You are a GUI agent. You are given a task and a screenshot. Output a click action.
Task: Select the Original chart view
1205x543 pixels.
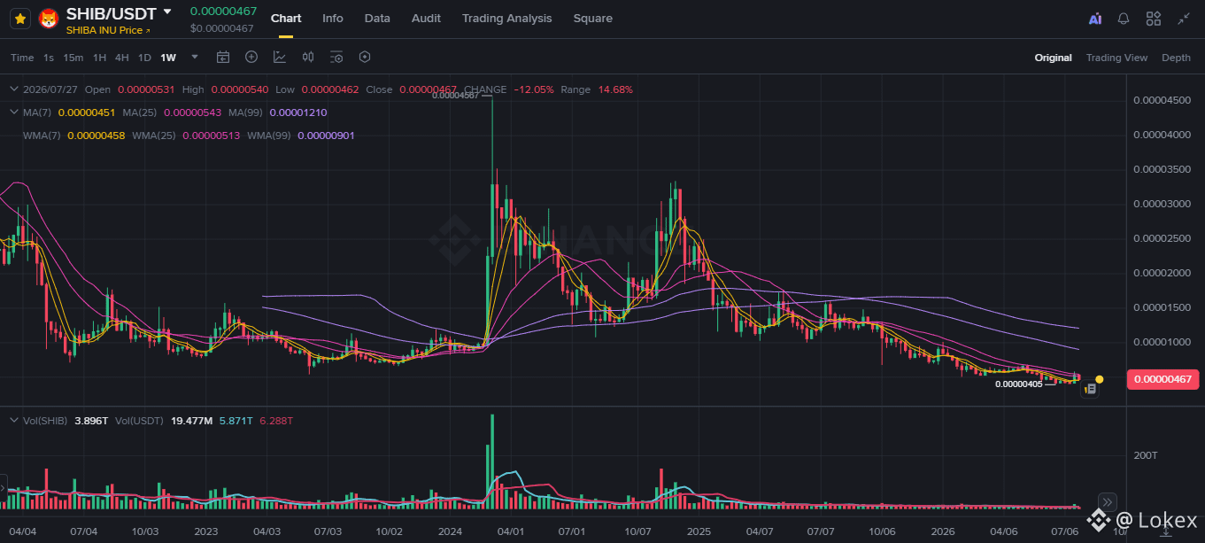tap(1053, 58)
